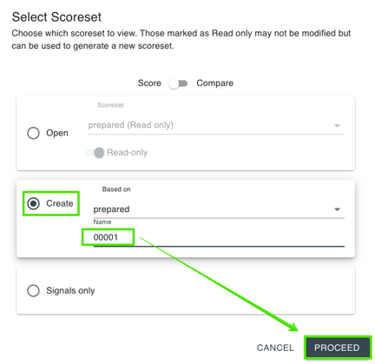The height and width of the screenshot is (364, 375).
Task: Click the Name field containing 00001
Action: coord(219,237)
